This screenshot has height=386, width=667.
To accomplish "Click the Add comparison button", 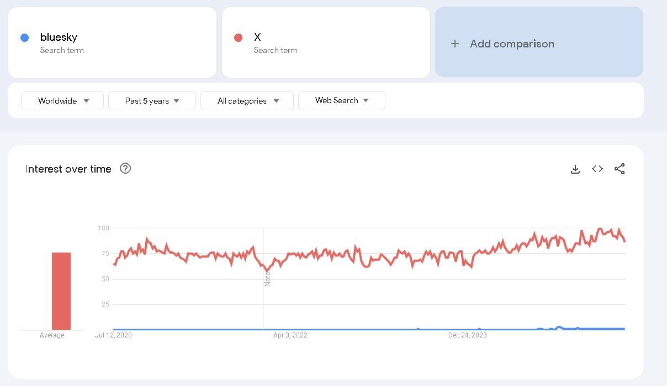I will tap(539, 42).
